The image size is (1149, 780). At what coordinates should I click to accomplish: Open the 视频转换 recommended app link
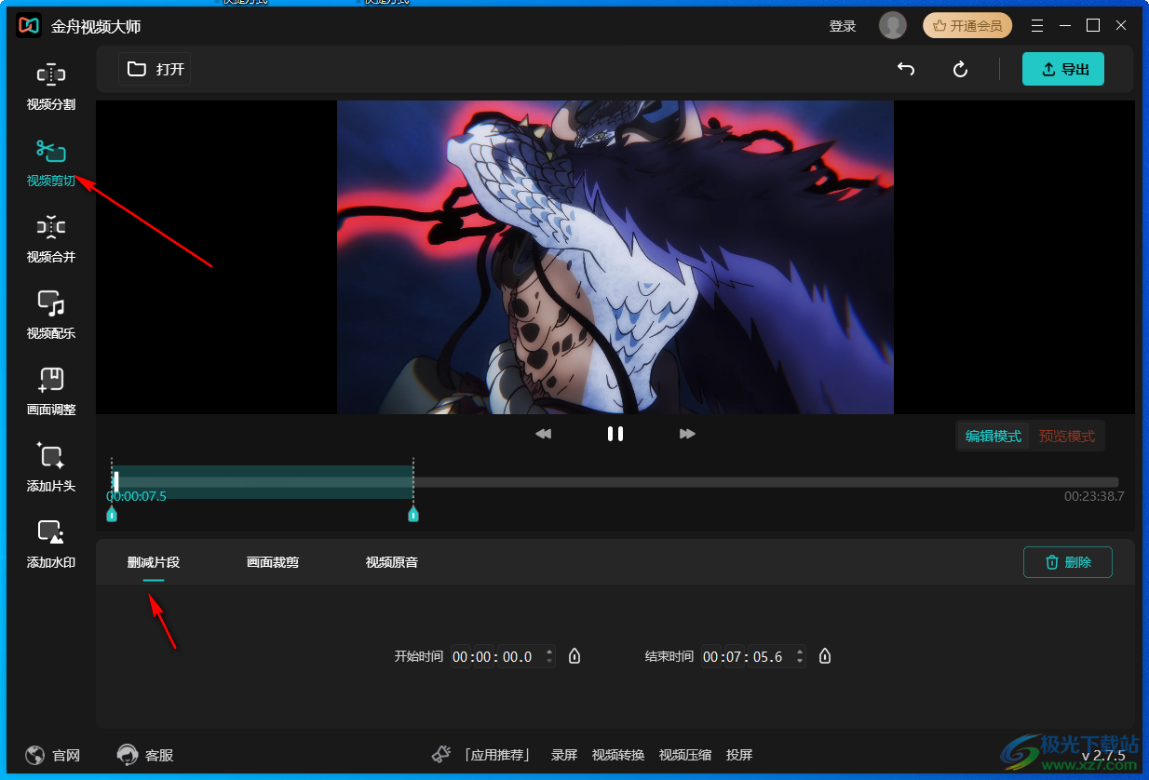point(618,755)
